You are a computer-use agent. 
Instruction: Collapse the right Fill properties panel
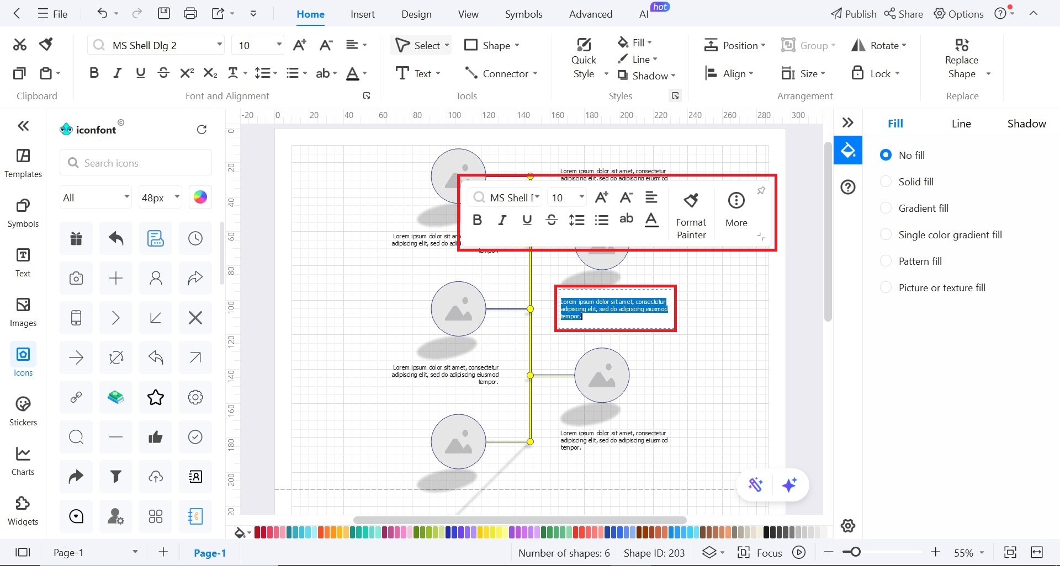tap(848, 122)
